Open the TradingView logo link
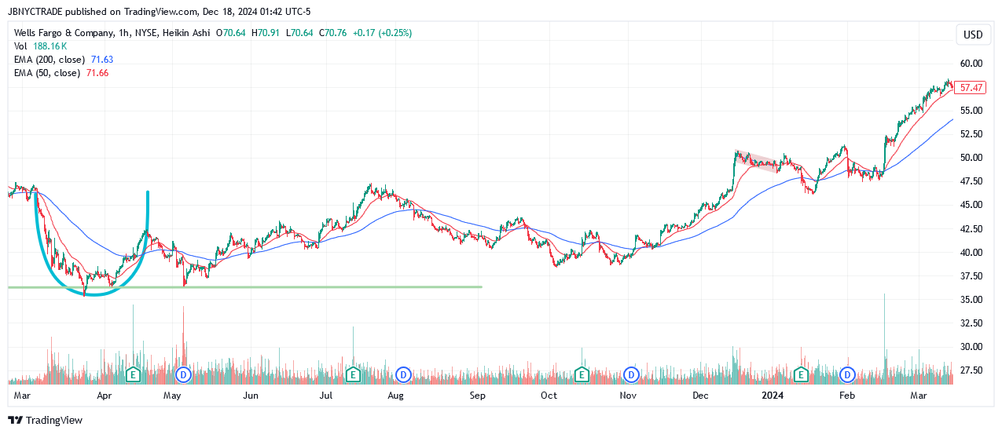The width and height of the screenshot is (1002, 434). pyautogui.click(x=45, y=420)
